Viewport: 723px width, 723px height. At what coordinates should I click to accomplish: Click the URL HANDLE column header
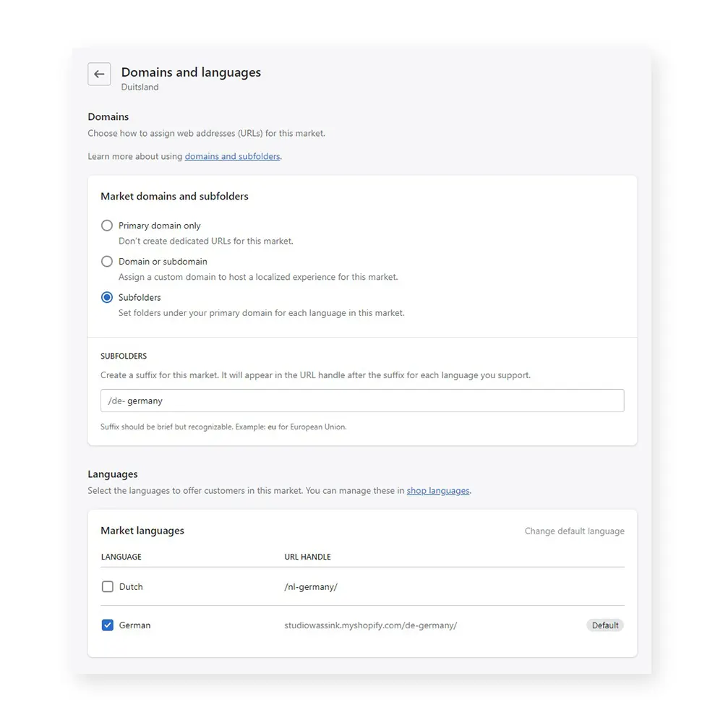click(x=307, y=557)
